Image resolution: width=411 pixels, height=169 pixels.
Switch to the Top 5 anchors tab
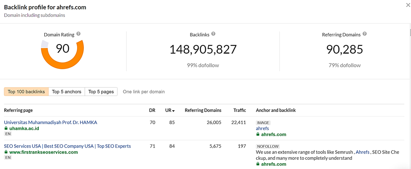[x=67, y=91]
